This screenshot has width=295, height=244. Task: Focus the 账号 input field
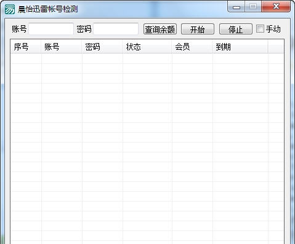point(51,29)
